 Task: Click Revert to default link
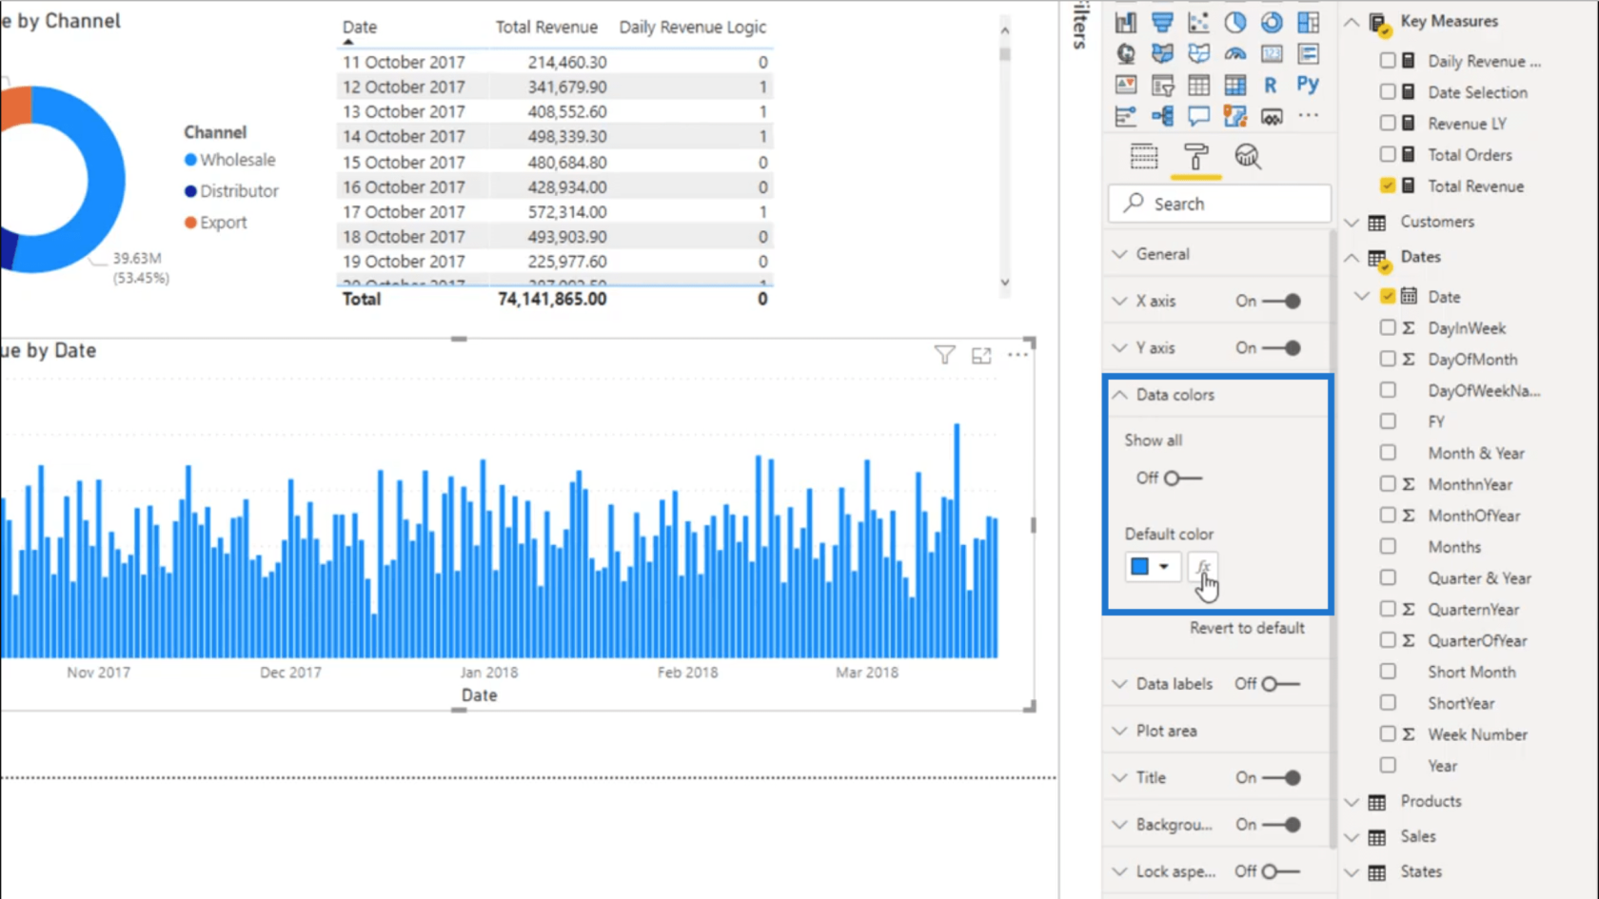1247,628
